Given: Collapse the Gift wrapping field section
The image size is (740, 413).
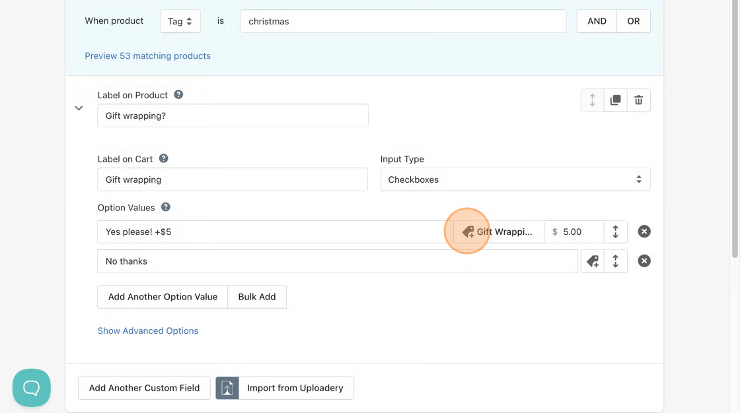Looking at the screenshot, I should click(79, 108).
